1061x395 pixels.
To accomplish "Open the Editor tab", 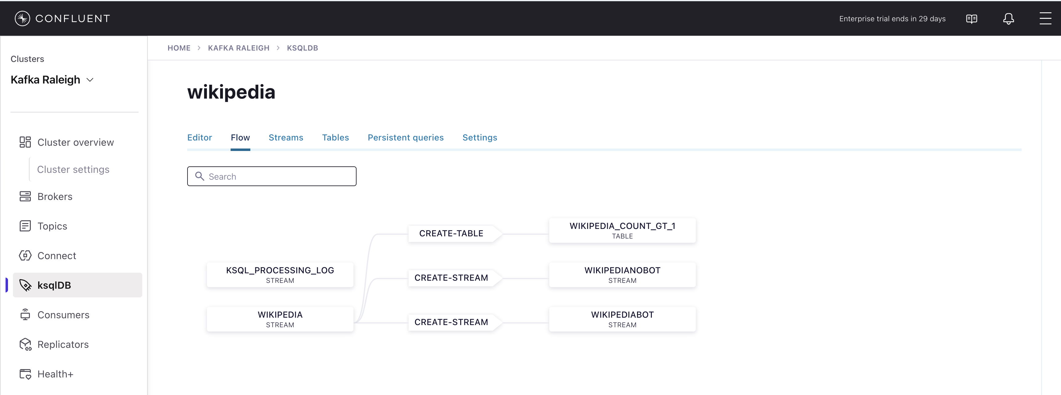I will point(199,138).
